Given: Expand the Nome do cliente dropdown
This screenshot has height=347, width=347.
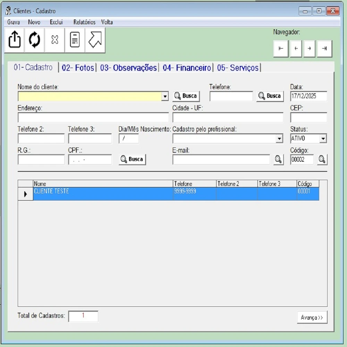Looking at the screenshot, I should point(165,96).
